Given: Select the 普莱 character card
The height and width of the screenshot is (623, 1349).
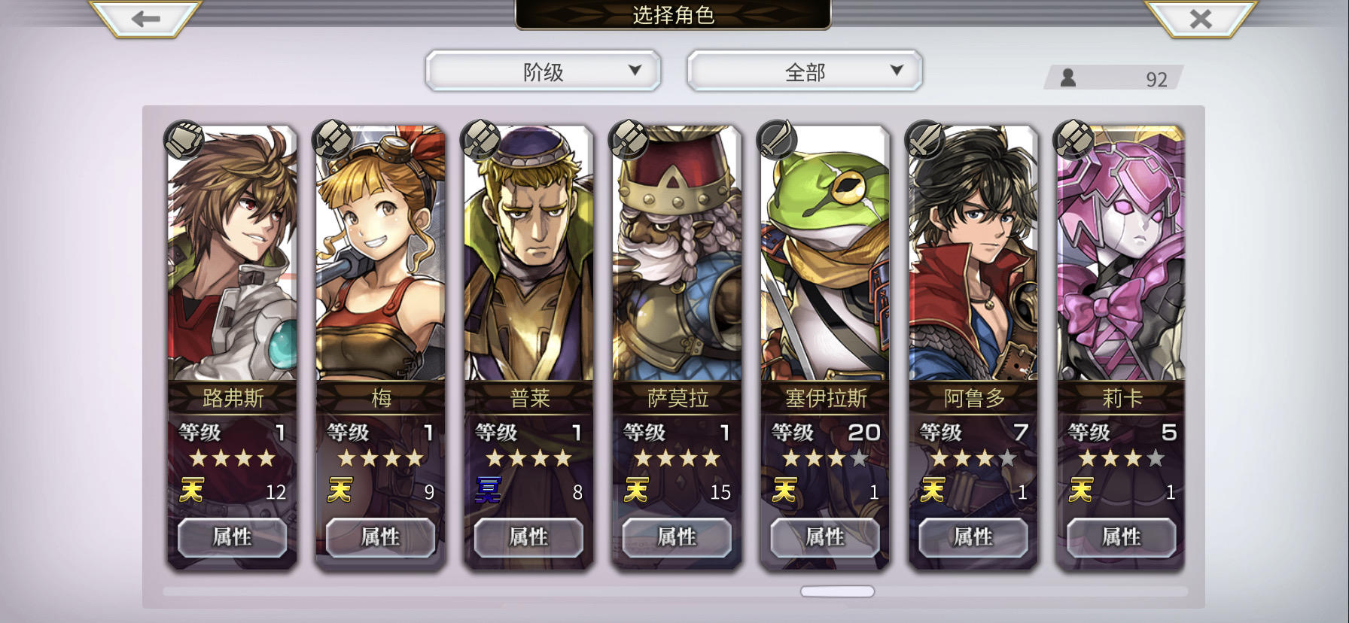Looking at the screenshot, I should coord(528,346).
